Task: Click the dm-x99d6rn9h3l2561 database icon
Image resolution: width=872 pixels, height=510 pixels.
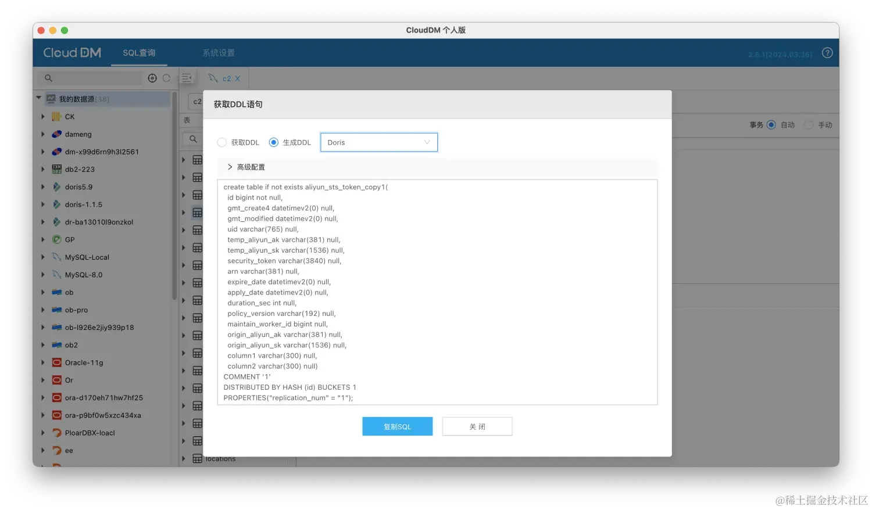Action: [x=56, y=152]
